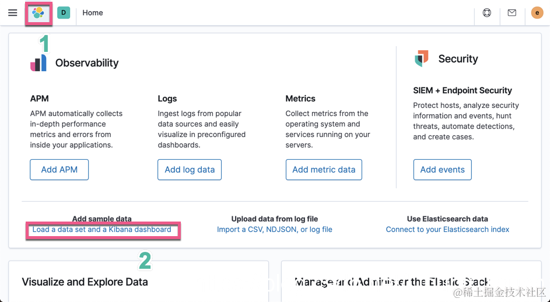Click the Elastic logo icon

[38, 13]
